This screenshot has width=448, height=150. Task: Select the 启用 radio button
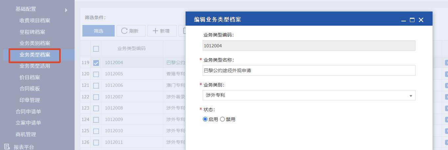tap(205, 119)
